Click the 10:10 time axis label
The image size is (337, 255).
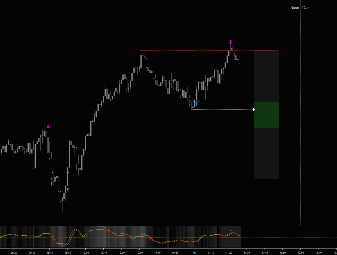click(x=104, y=252)
